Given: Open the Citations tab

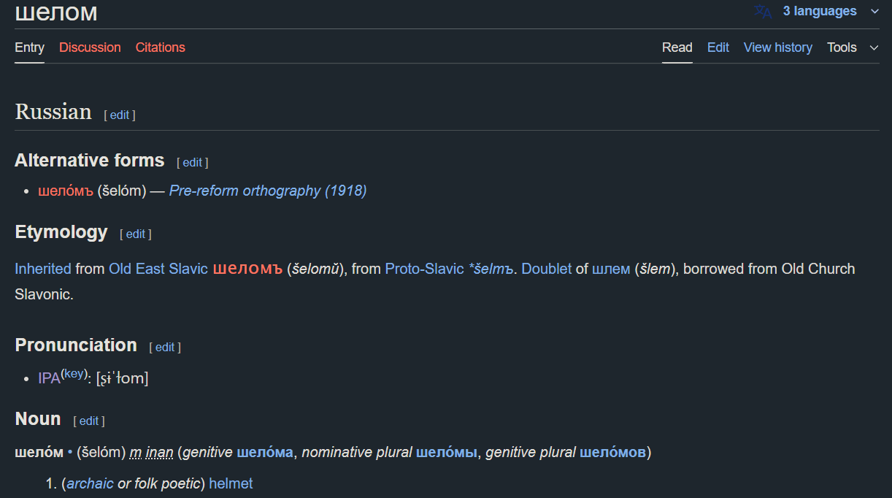Looking at the screenshot, I should [160, 47].
